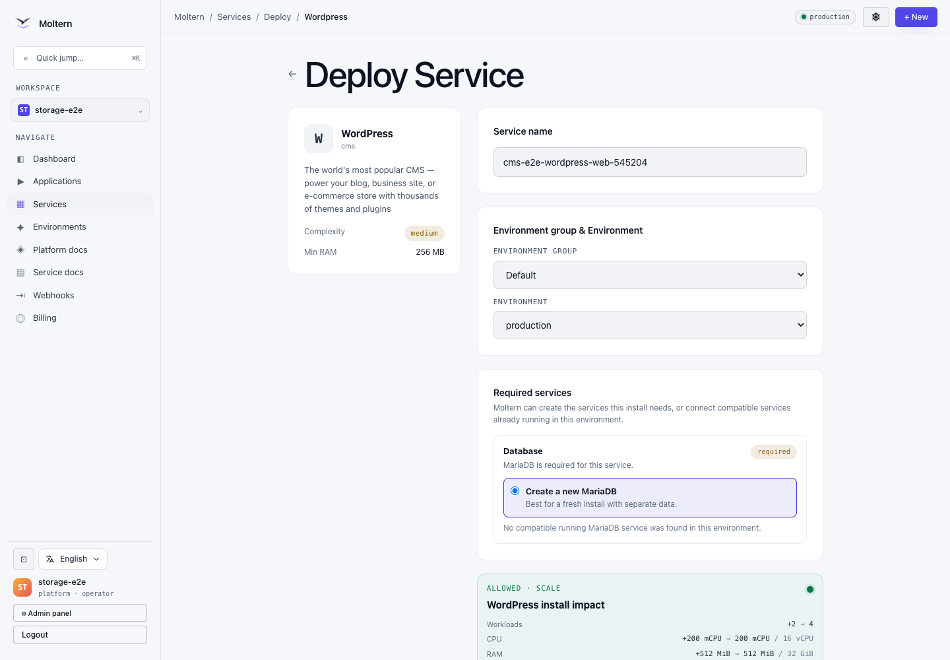
Task: Click the Workloads +2 → 4 value
Action: tap(800, 624)
